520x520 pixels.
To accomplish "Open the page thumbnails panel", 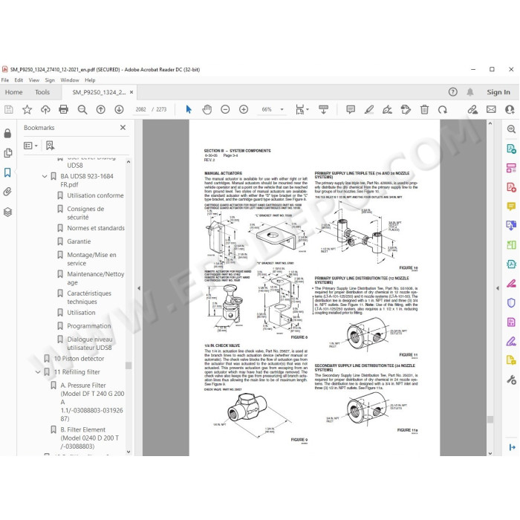I will tap(7, 153).
